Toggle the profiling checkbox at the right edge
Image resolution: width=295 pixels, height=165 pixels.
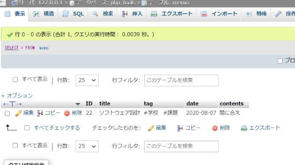[x=280, y=61]
